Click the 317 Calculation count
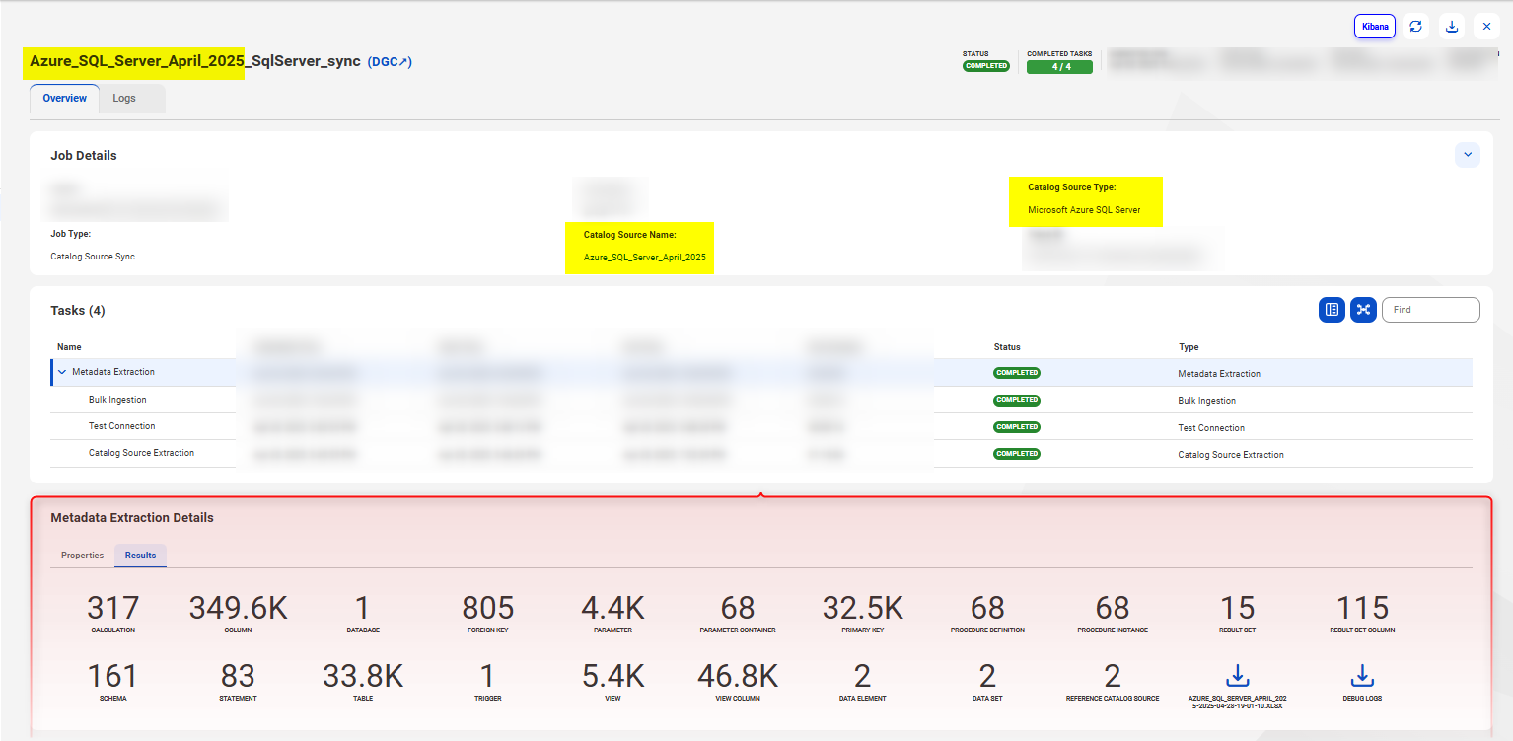The height and width of the screenshot is (741, 1513). click(x=113, y=608)
